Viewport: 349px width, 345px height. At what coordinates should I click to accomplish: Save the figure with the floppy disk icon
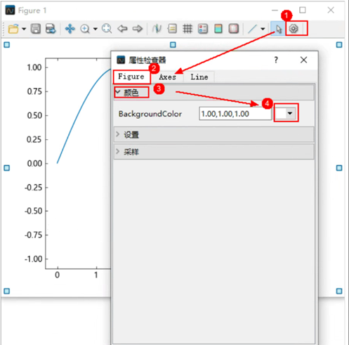click(36, 29)
